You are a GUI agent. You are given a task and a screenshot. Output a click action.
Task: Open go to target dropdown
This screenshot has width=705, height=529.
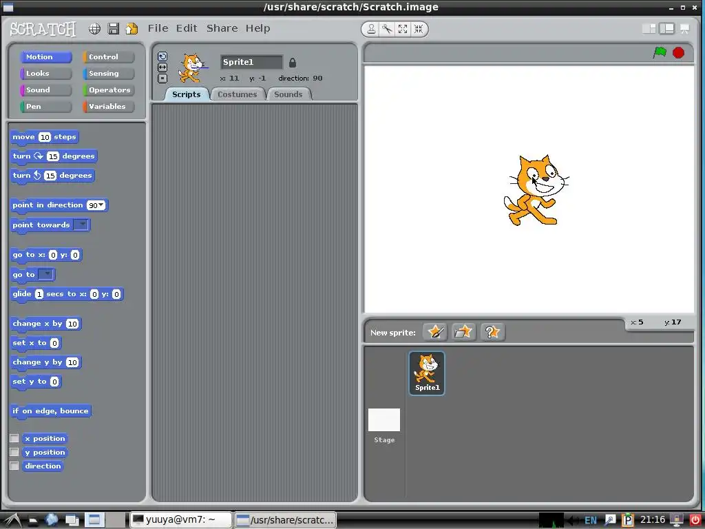coord(46,274)
